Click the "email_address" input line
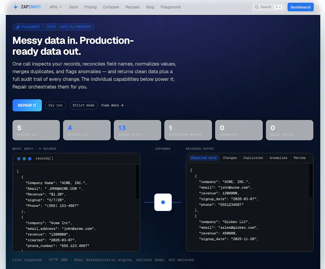This screenshot has width=325, height=269. tap(61, 228)
